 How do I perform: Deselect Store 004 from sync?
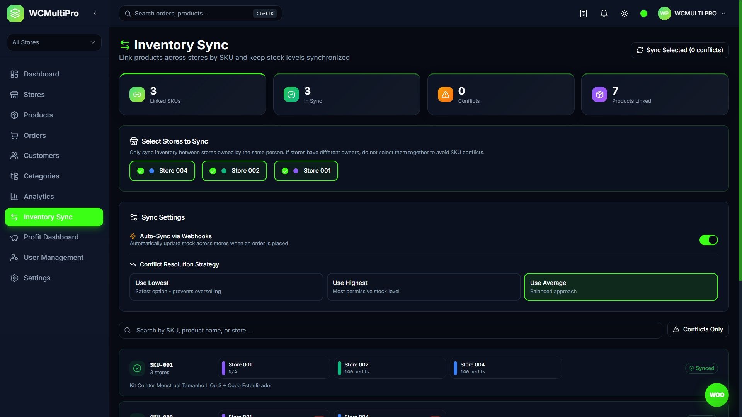click(162, 171)
